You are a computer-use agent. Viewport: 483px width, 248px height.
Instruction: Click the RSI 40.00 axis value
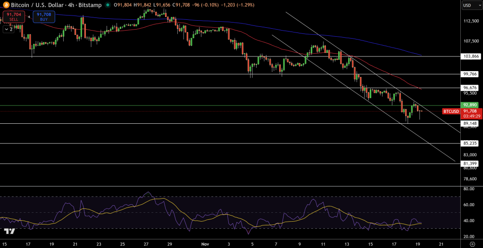pos(470,221)
